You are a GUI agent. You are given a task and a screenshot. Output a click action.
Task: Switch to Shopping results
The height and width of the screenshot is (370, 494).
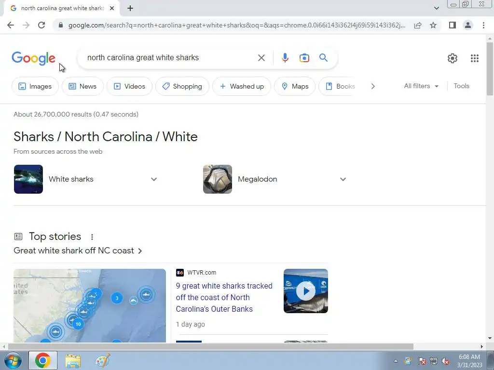tap(182, 86)
